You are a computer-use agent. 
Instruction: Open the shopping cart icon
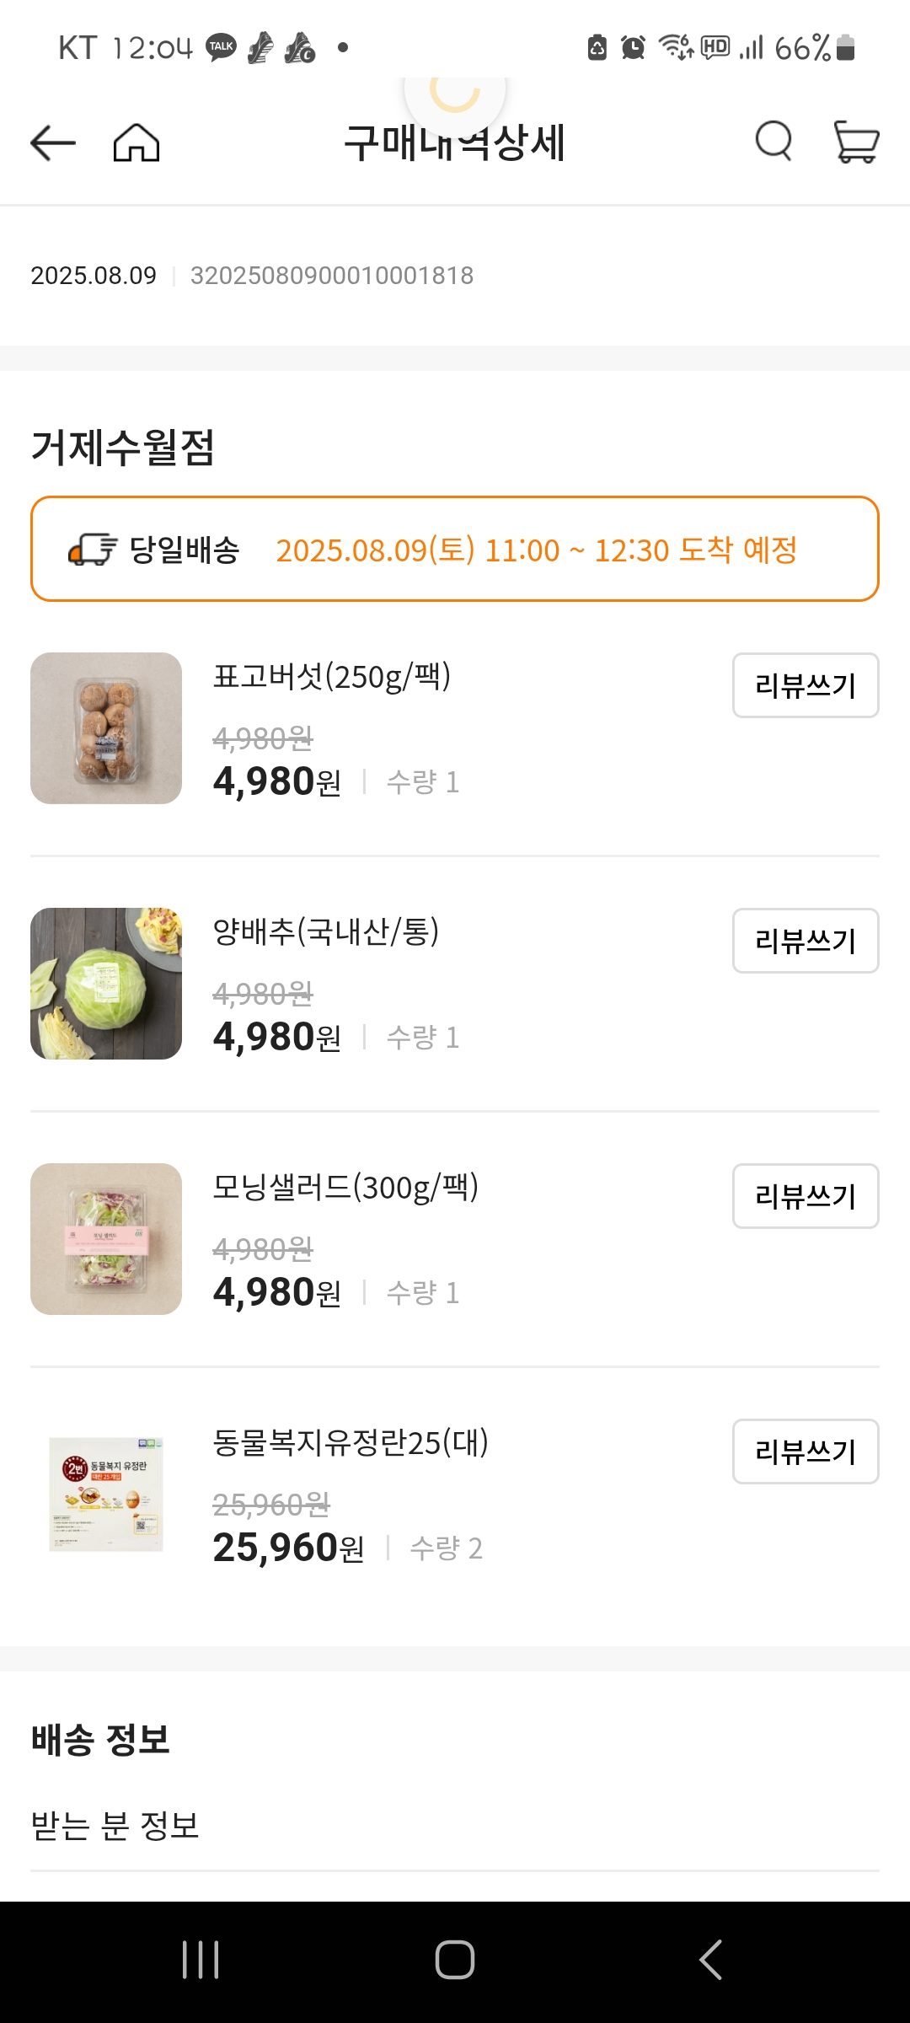pos(856,142)
